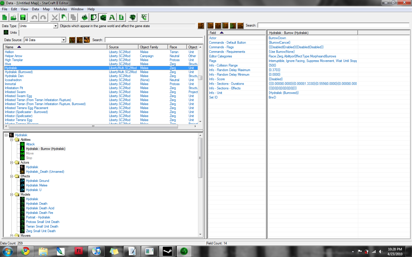Open the Data Source dropdown

click(x=64, y=40)
